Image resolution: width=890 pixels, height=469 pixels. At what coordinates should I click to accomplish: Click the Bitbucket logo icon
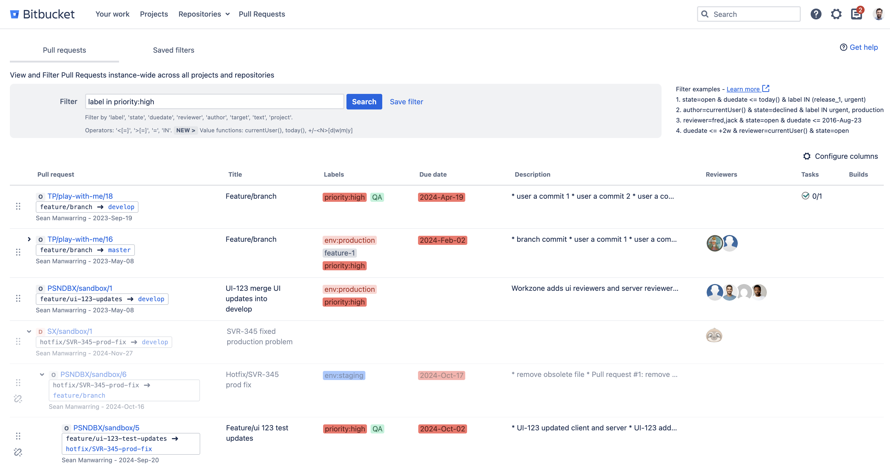(15, 14)
